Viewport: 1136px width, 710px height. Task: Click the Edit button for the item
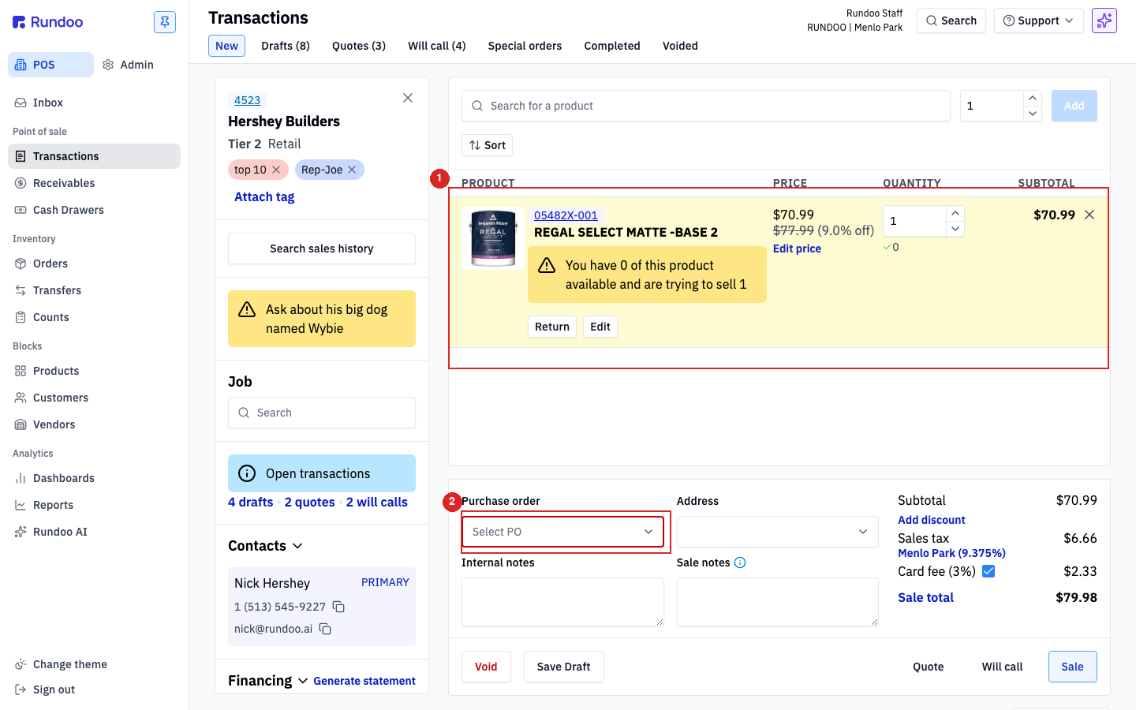pos(600,327)
